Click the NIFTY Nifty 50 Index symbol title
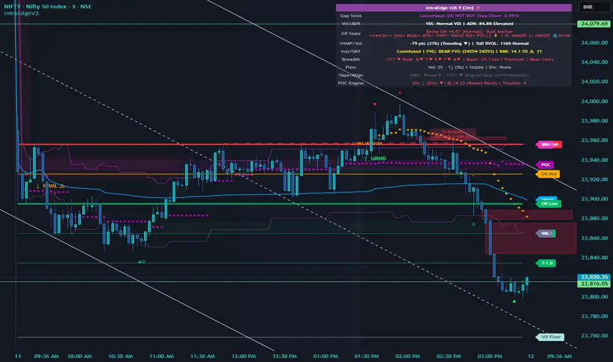The width and height of the screenshot is (613, 362). point(48,7)
